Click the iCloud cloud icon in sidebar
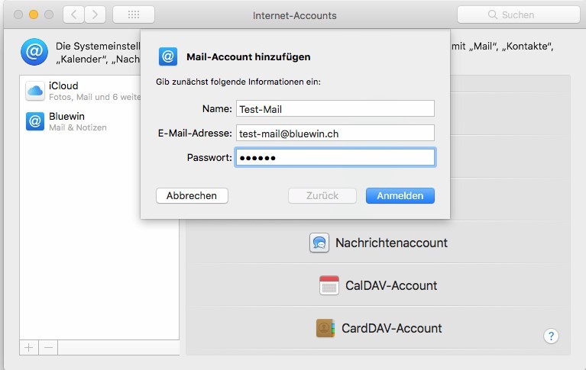 point(35,91)
